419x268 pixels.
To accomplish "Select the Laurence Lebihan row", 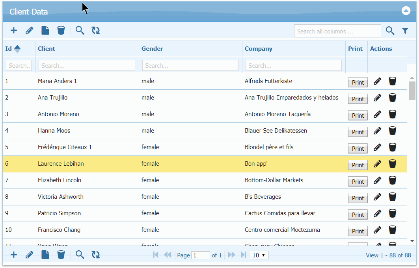I will [x=61, y=164].
